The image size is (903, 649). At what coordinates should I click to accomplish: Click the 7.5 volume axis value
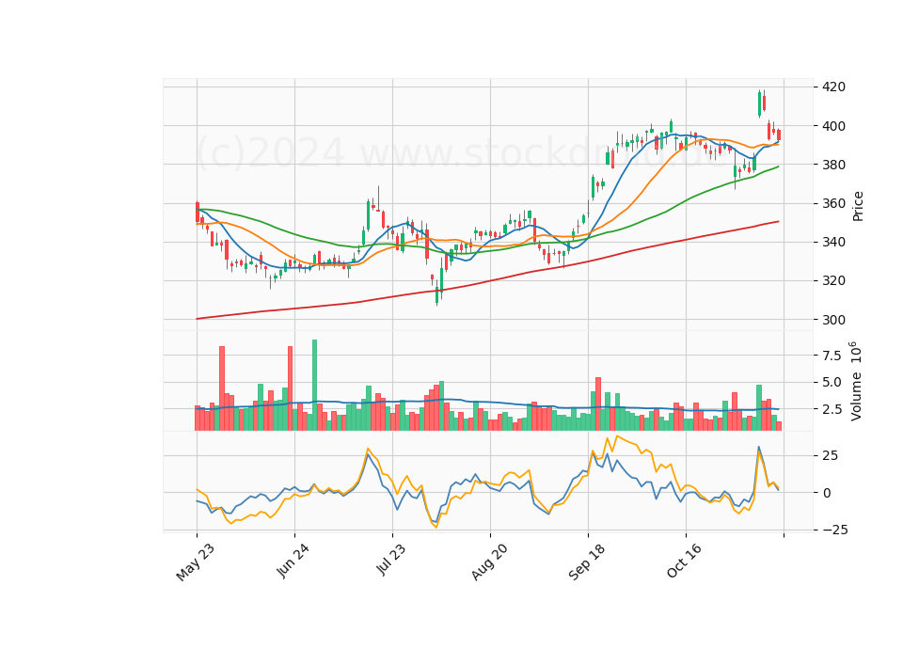[832, 356]
